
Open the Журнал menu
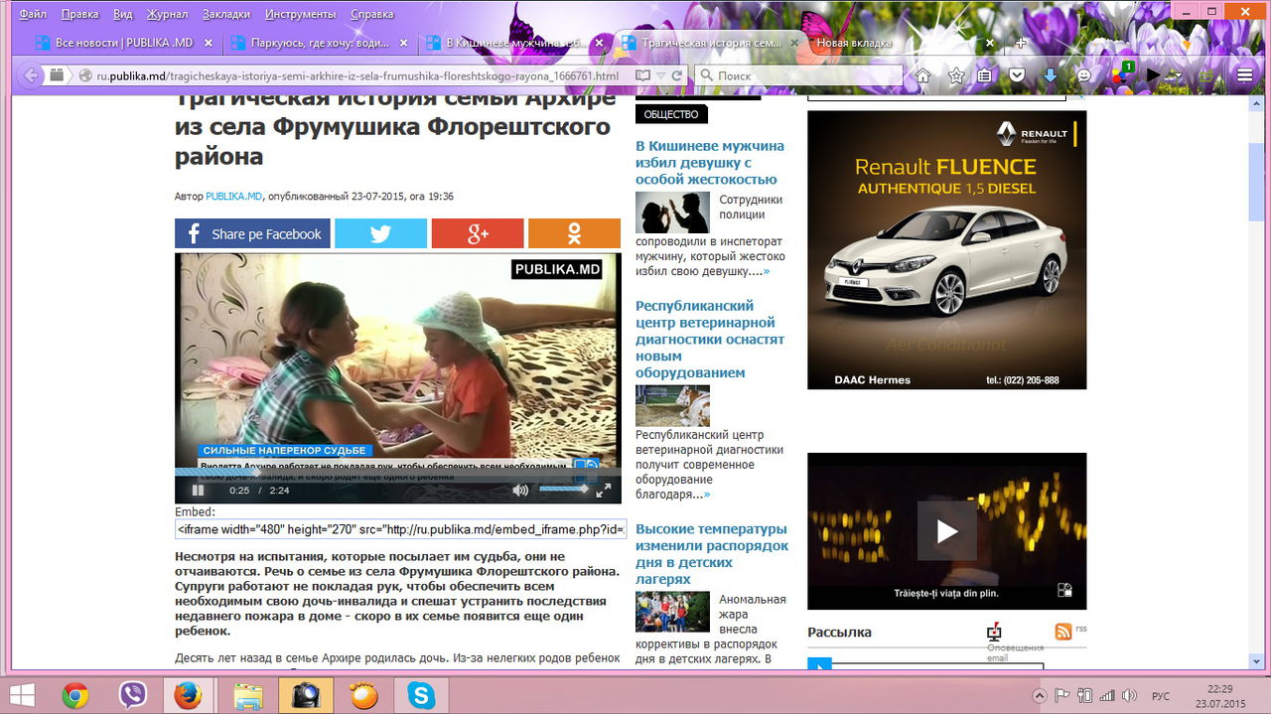(x=167, y=15)
